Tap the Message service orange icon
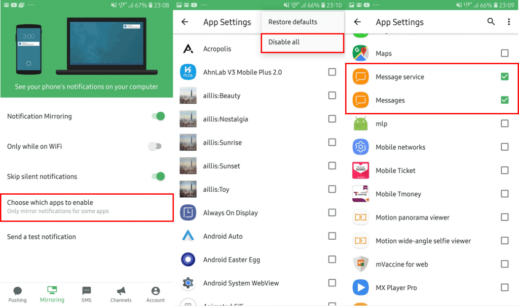The image size is (519, 306). pyautogui.click(x=360, y=77)
